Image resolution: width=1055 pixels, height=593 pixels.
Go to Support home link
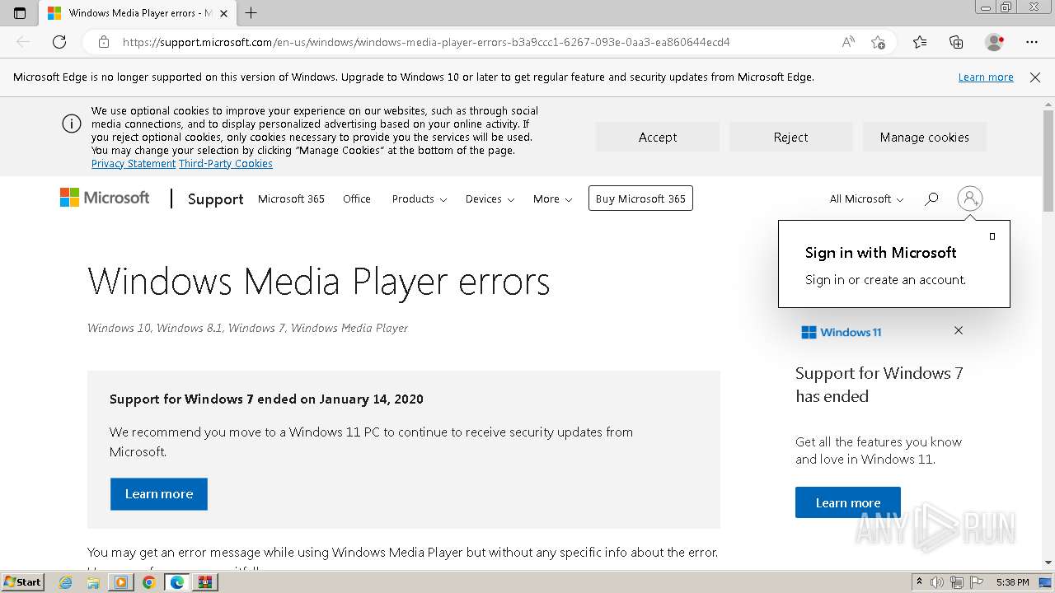click(215, 198)
